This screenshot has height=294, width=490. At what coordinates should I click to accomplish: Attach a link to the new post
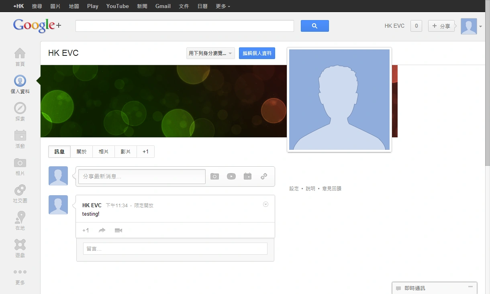pos(264,176)
